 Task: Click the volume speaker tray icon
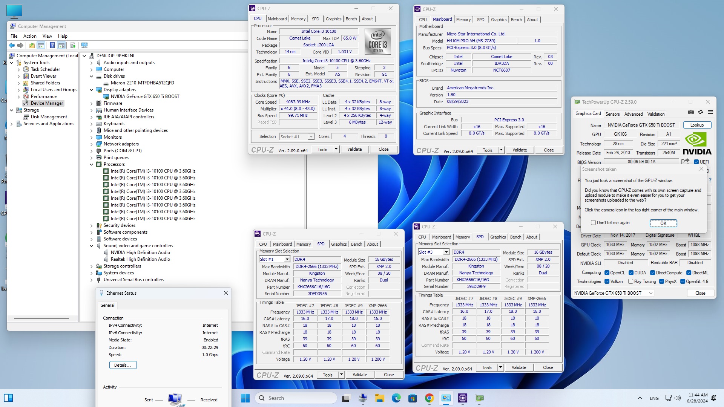pyautogui.click(x=678, y=398)
